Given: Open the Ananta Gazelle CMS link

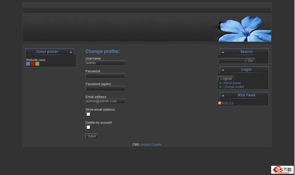Looking at the screenshot, I should tap(151, 145).
